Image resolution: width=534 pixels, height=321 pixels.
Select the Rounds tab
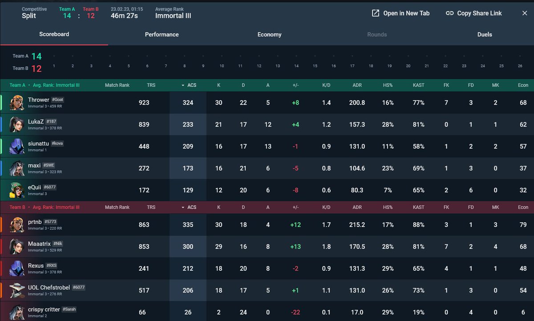click(x=377, y=34)
